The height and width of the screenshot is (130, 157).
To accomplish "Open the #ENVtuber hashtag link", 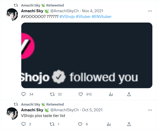I will click(x=102, y=17).
